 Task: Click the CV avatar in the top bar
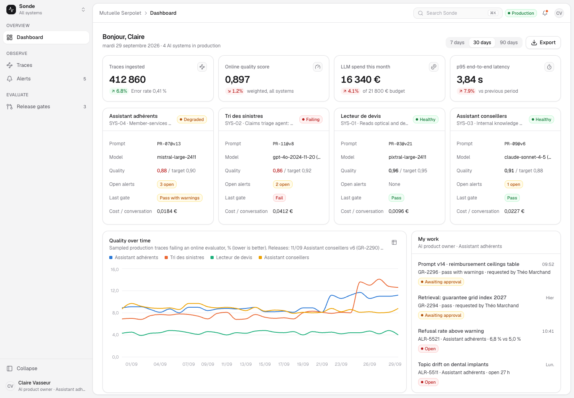coord(559,13)
